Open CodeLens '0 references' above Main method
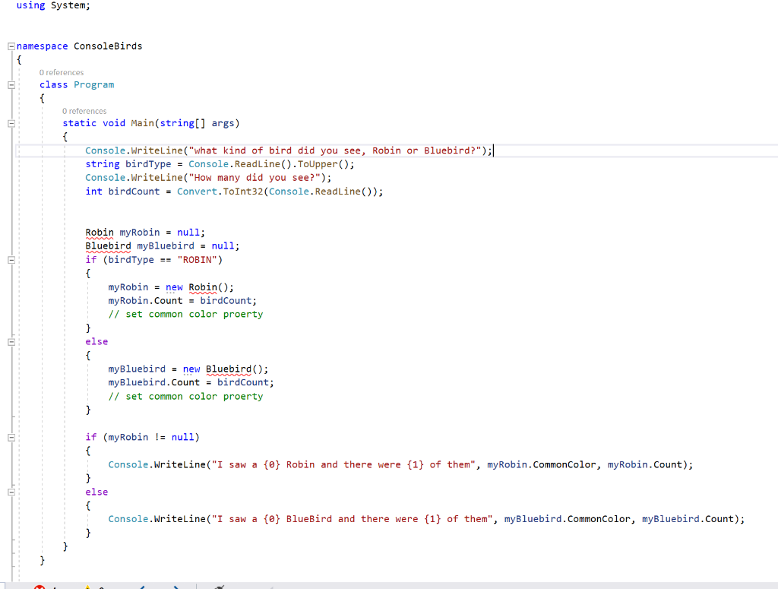The image size is (778, 589). coord(84,111)
